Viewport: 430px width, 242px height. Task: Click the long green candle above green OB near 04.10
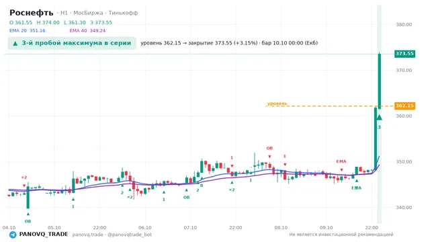point(28,196)
